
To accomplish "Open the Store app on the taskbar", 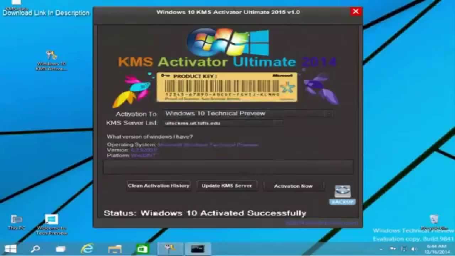I will click(x=143, y=249).
